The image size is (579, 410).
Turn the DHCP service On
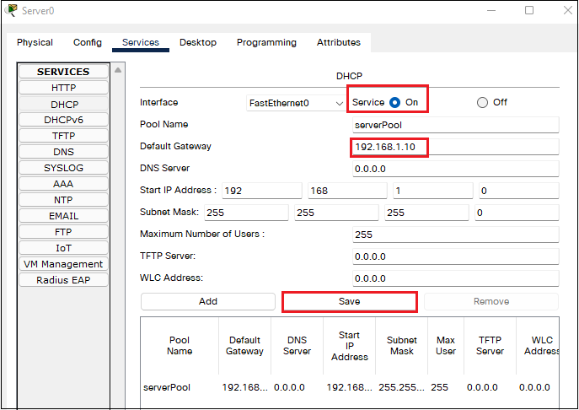coord(394,102)
